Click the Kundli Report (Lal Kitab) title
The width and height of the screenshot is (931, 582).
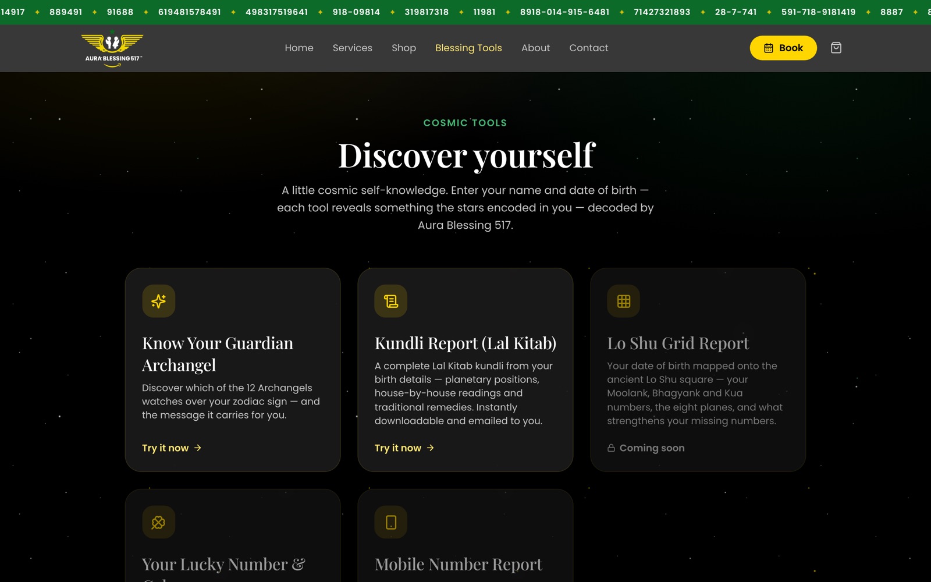click(x=465, y=343)
